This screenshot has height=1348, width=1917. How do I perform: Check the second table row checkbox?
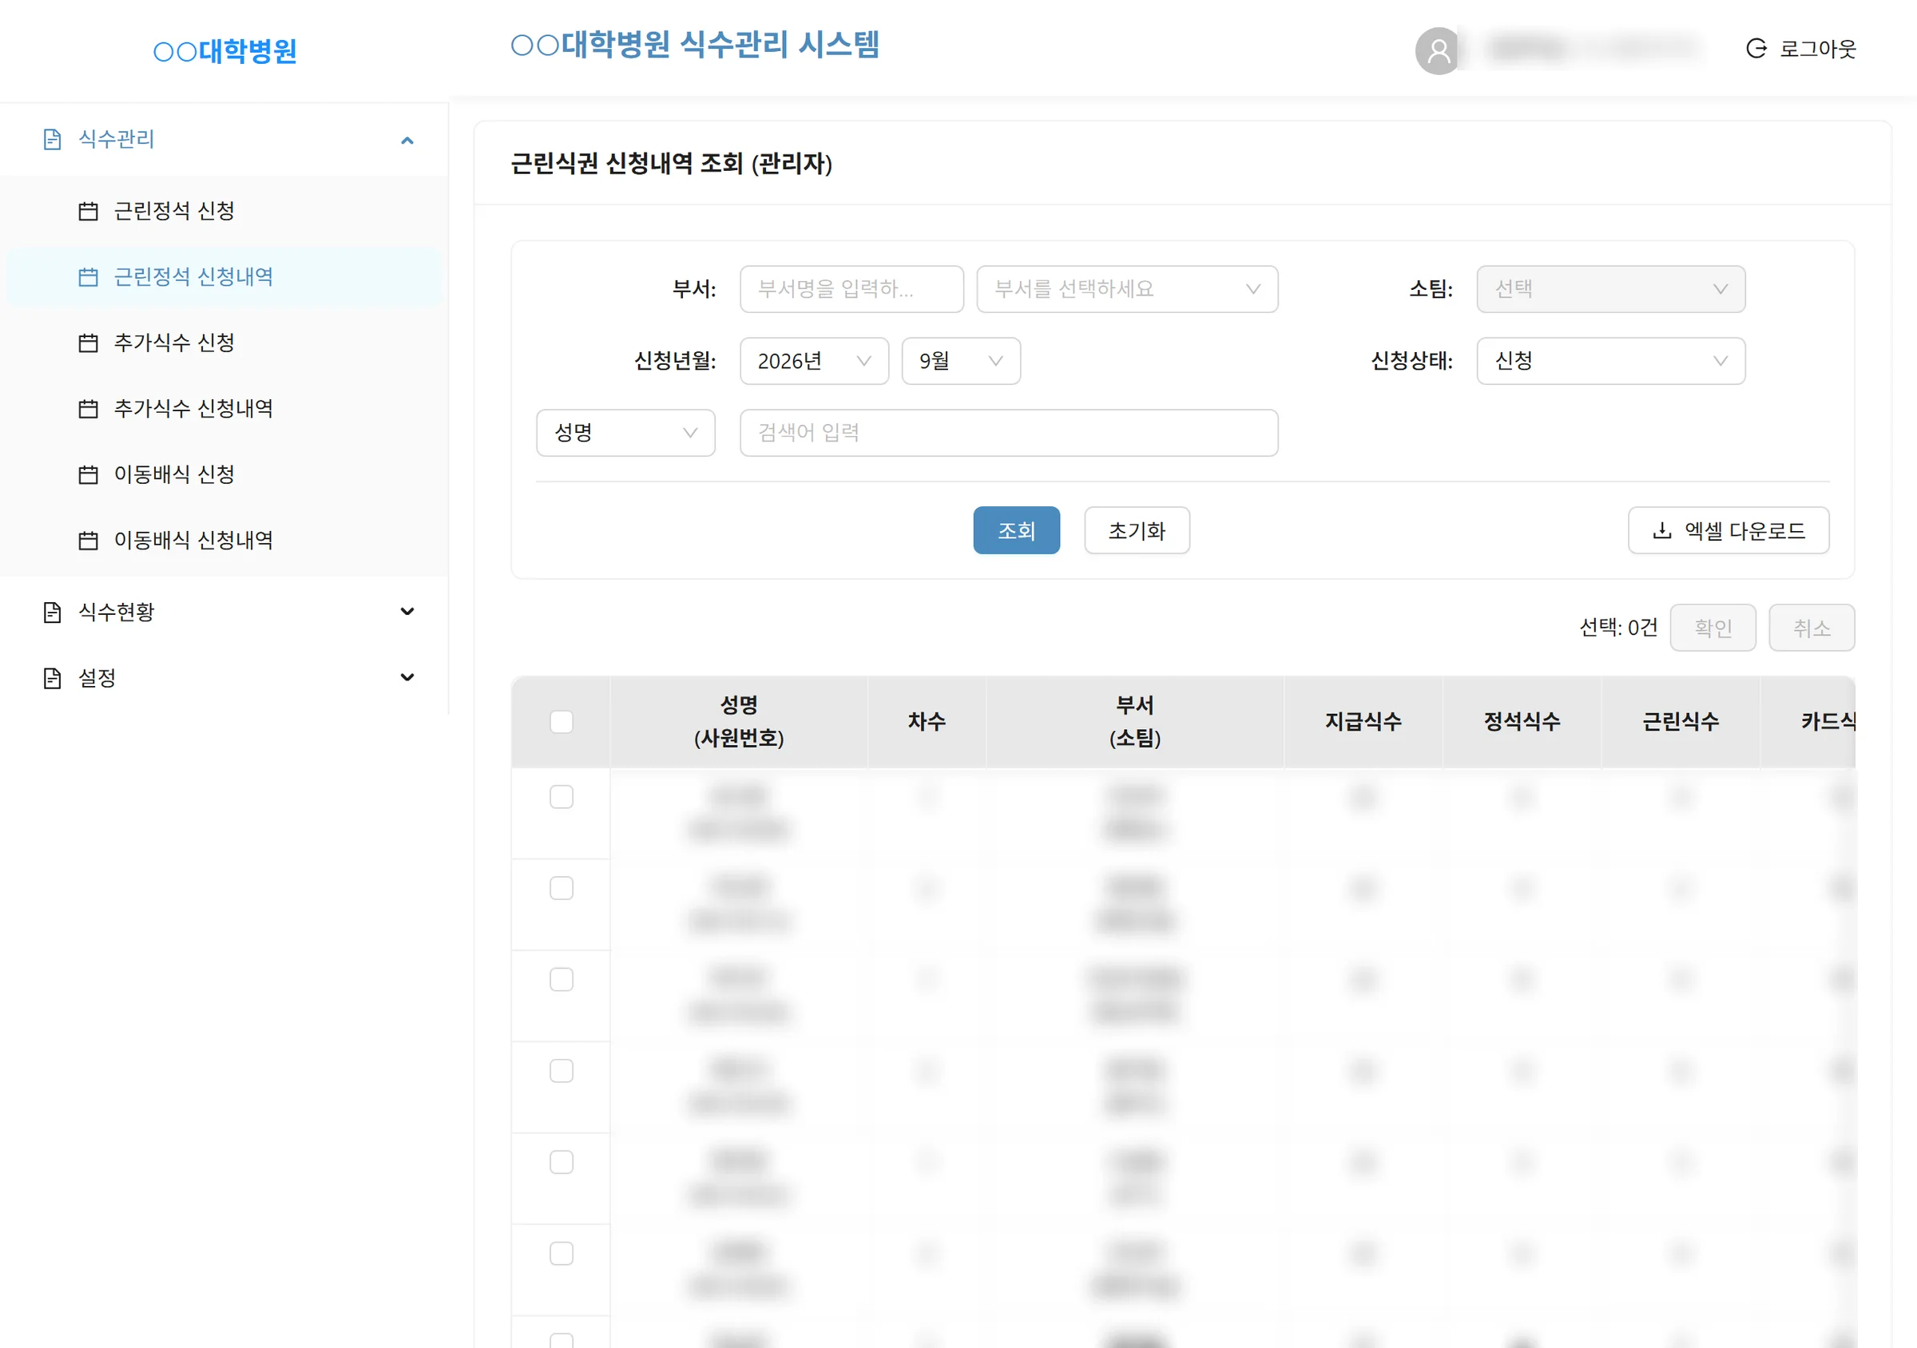(x=562, y=888)
